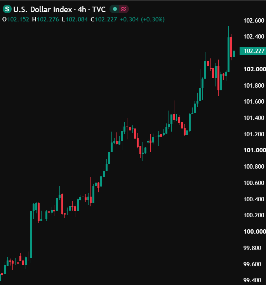Click the green dollar symbol logo
Screen dimensions: 266x285
pyautogui.click(x=7, y=9)
